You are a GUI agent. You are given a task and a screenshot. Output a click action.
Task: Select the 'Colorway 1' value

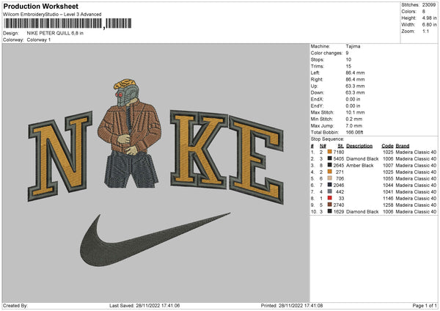pyautogui.click(x=39, y=40)
